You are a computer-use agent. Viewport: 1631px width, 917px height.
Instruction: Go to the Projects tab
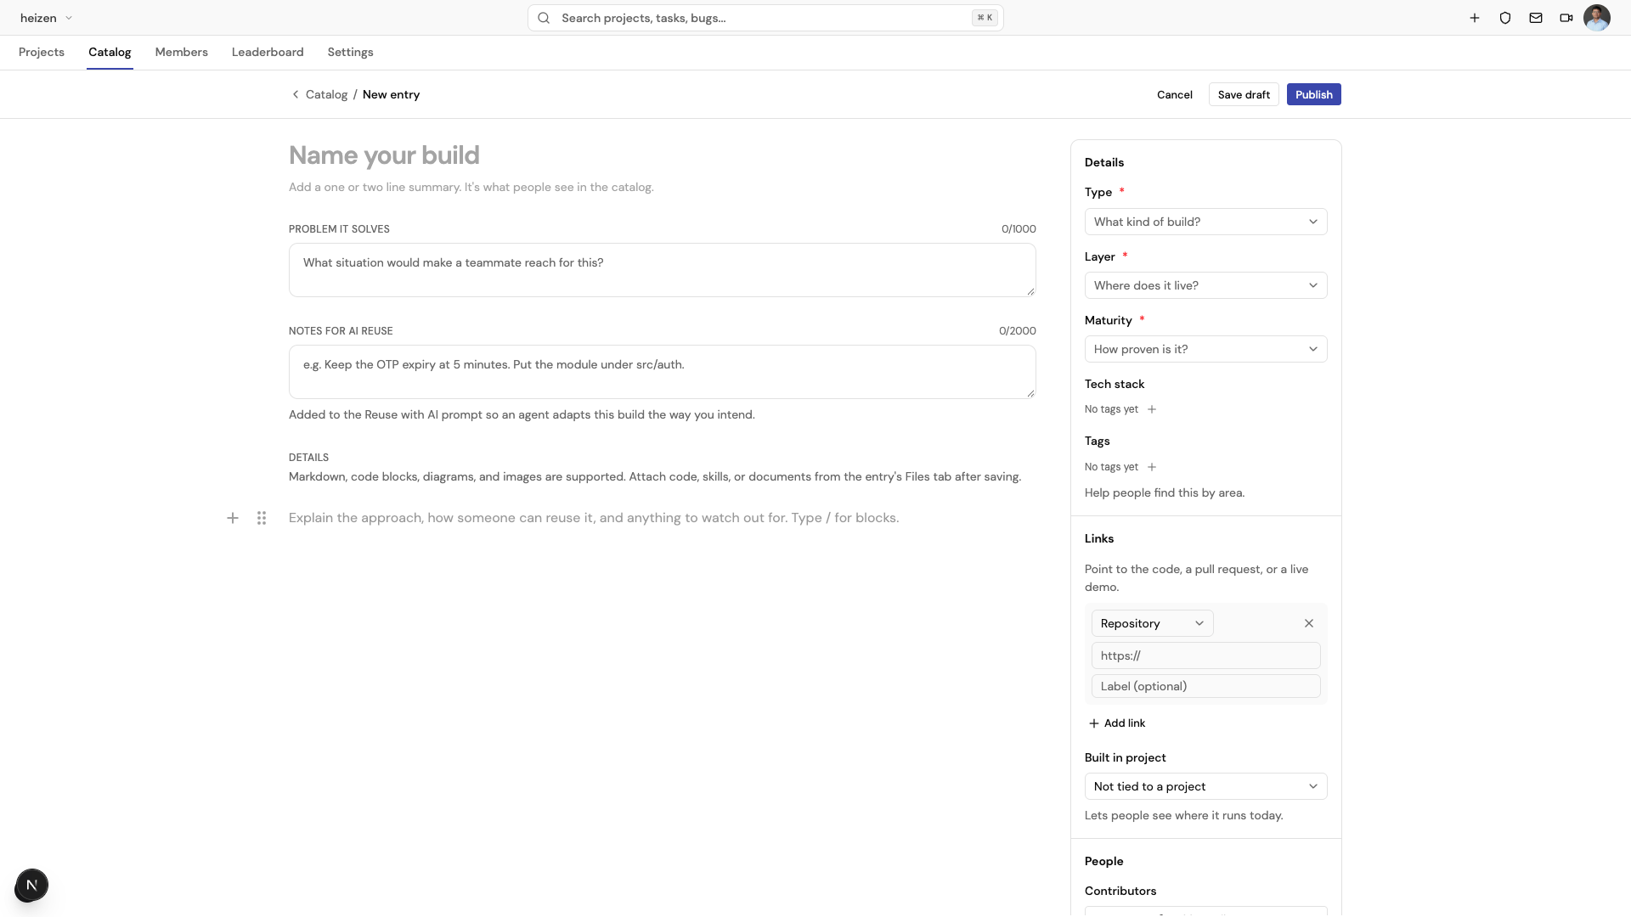click(42, 52)
